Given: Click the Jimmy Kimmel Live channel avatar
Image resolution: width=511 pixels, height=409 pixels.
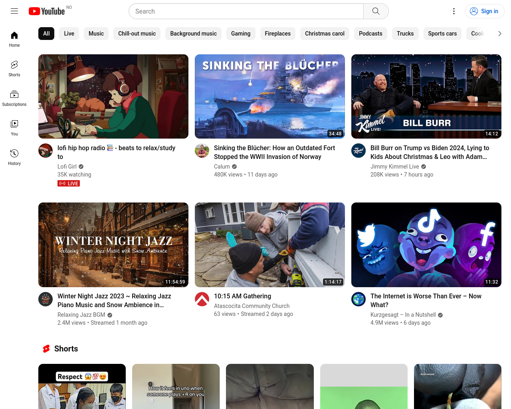Looking at the screenshot, I should click(x=358, y=151).
